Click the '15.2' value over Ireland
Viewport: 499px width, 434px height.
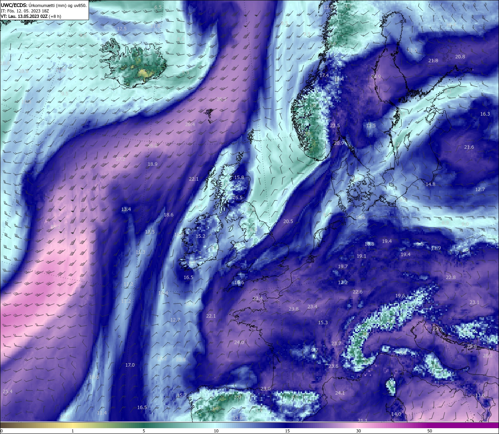coord(200,236)
